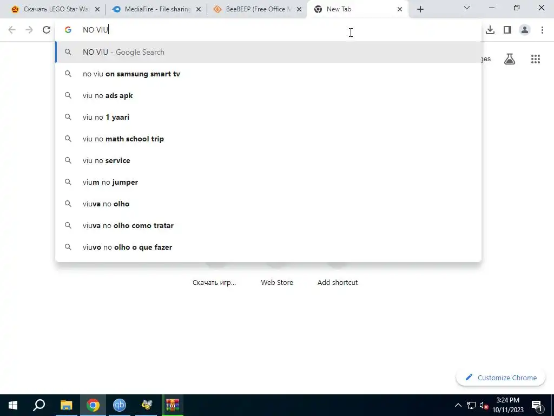The height and width of the screenshot is (416, 554).
Task: Close the BeeBEEP tab
Action: coord(299,9)
